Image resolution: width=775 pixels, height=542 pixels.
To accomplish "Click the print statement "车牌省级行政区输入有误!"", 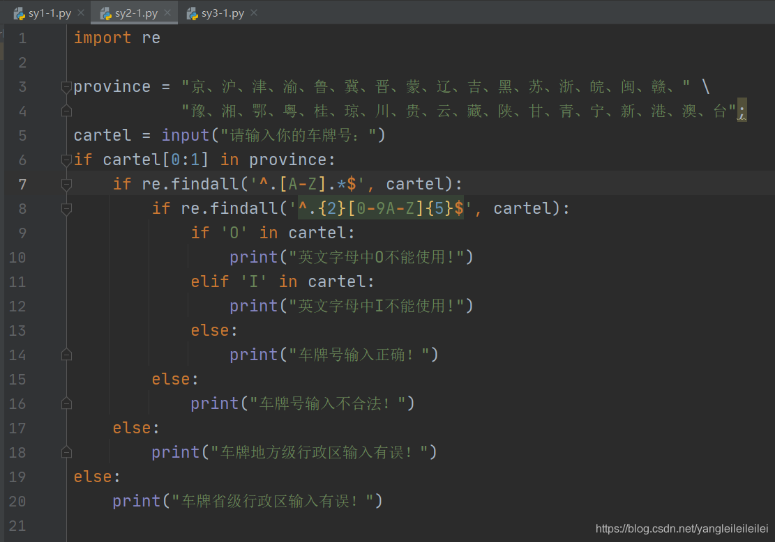I will 247,501.
